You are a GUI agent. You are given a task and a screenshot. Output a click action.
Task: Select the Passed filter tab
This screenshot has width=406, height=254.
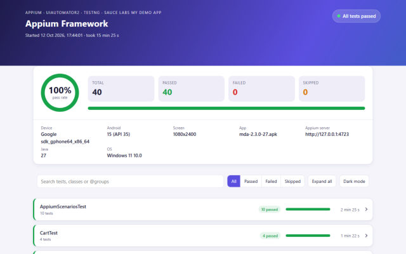pos(251,182)
